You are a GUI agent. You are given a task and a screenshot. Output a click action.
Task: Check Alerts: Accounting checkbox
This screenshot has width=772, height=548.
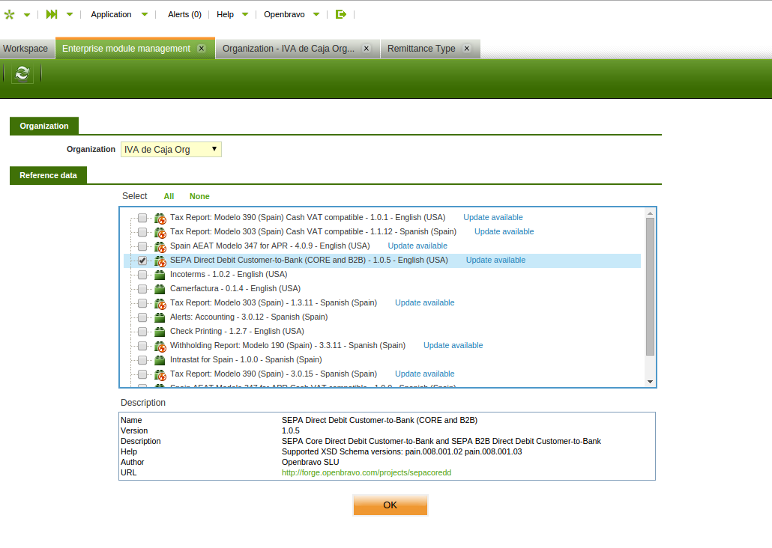coord(142,317)
